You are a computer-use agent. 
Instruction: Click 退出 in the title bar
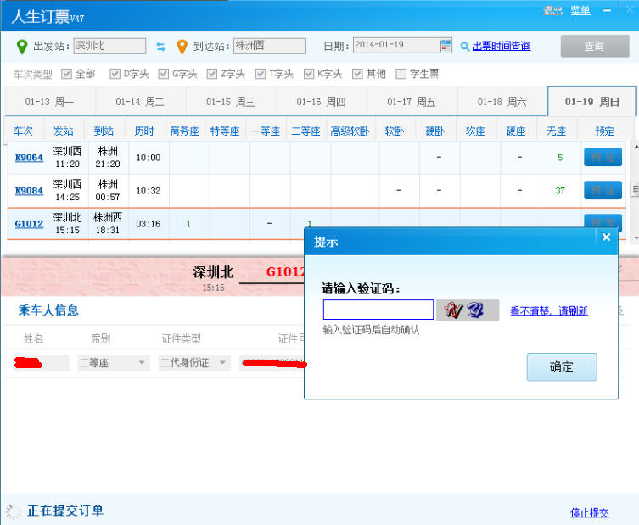[552, 10]
